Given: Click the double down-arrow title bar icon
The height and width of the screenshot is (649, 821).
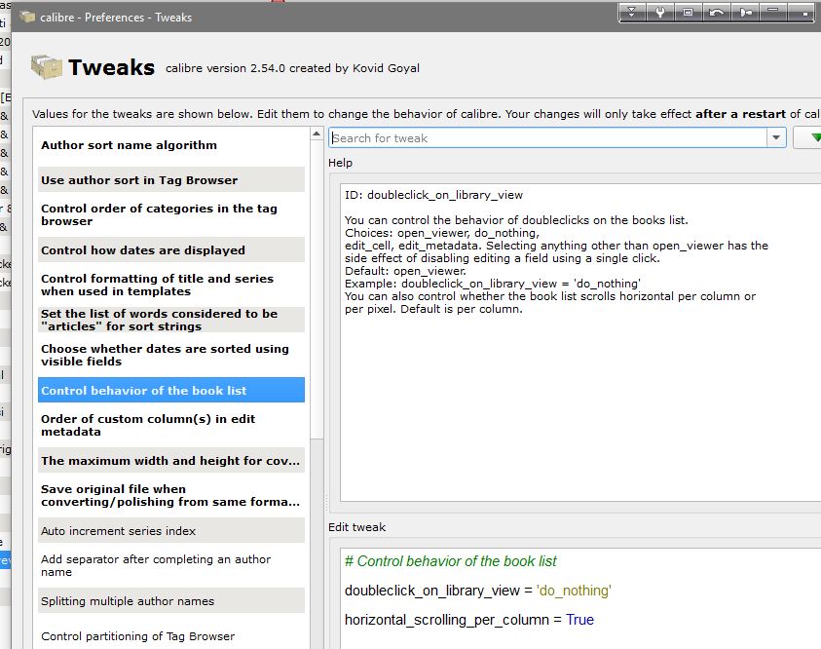Looking at the screenshot, I should [x=631, y=12].
